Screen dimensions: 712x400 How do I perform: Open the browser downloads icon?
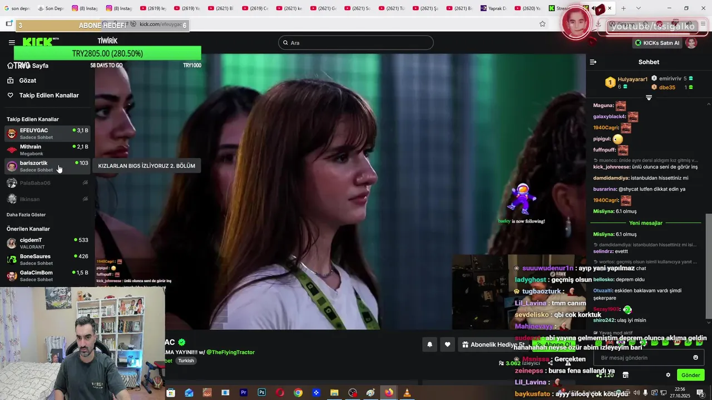pyautogui.click(x=599, y=24)
